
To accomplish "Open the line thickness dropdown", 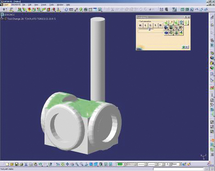I will tap(146, 164).
